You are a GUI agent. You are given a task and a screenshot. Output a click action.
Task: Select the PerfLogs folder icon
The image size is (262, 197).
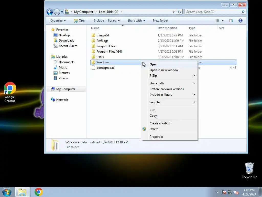coord(93,41)
